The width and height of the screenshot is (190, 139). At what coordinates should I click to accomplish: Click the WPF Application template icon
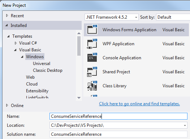92,43
